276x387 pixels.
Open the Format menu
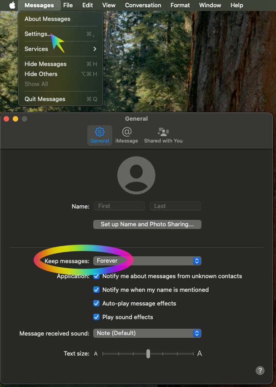[180, 5]
